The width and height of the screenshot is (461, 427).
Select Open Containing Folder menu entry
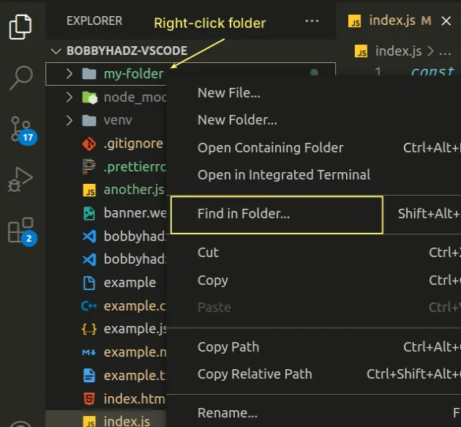(270, 148)
